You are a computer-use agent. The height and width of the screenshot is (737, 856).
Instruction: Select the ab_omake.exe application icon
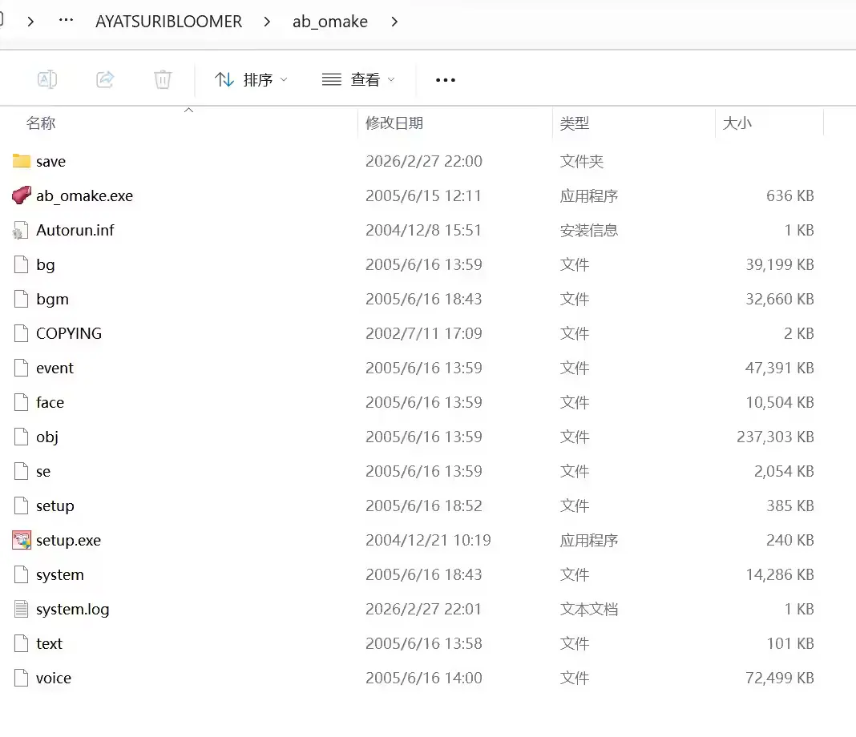click(22, 195)
